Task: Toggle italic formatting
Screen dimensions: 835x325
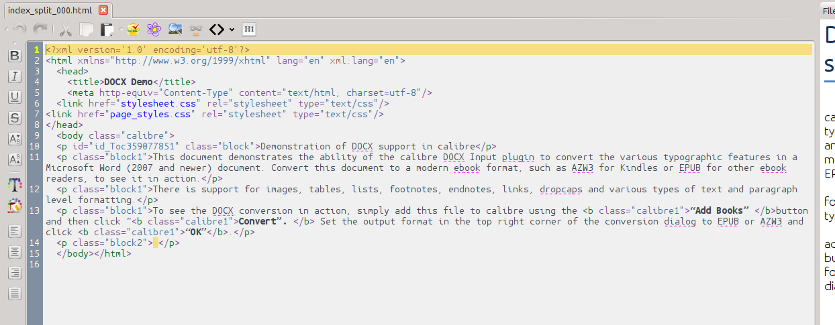Action: tap(14, 76)
